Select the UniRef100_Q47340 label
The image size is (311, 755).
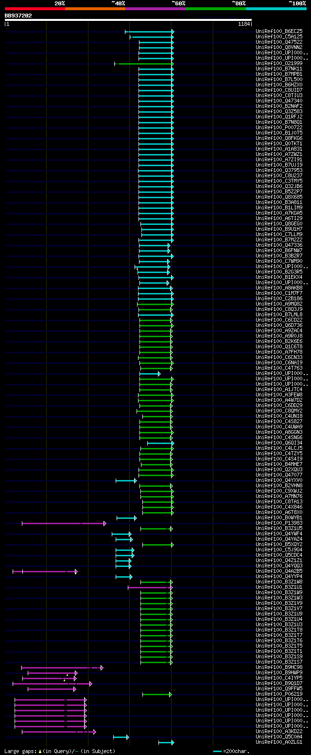point(278,101)
